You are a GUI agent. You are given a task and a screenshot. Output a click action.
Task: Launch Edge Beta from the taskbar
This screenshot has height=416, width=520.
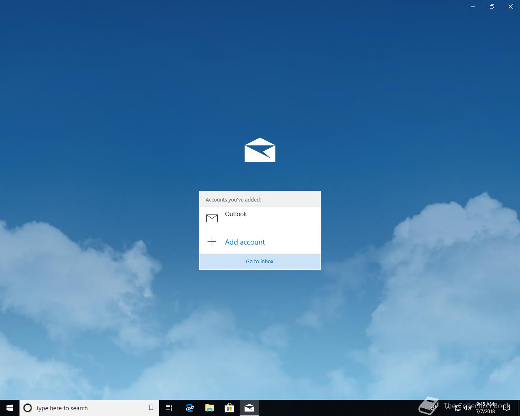pos(190,408)
